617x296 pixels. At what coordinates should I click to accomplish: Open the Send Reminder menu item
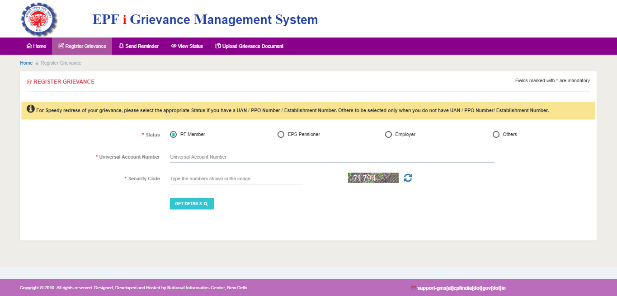tap(139, 46)
